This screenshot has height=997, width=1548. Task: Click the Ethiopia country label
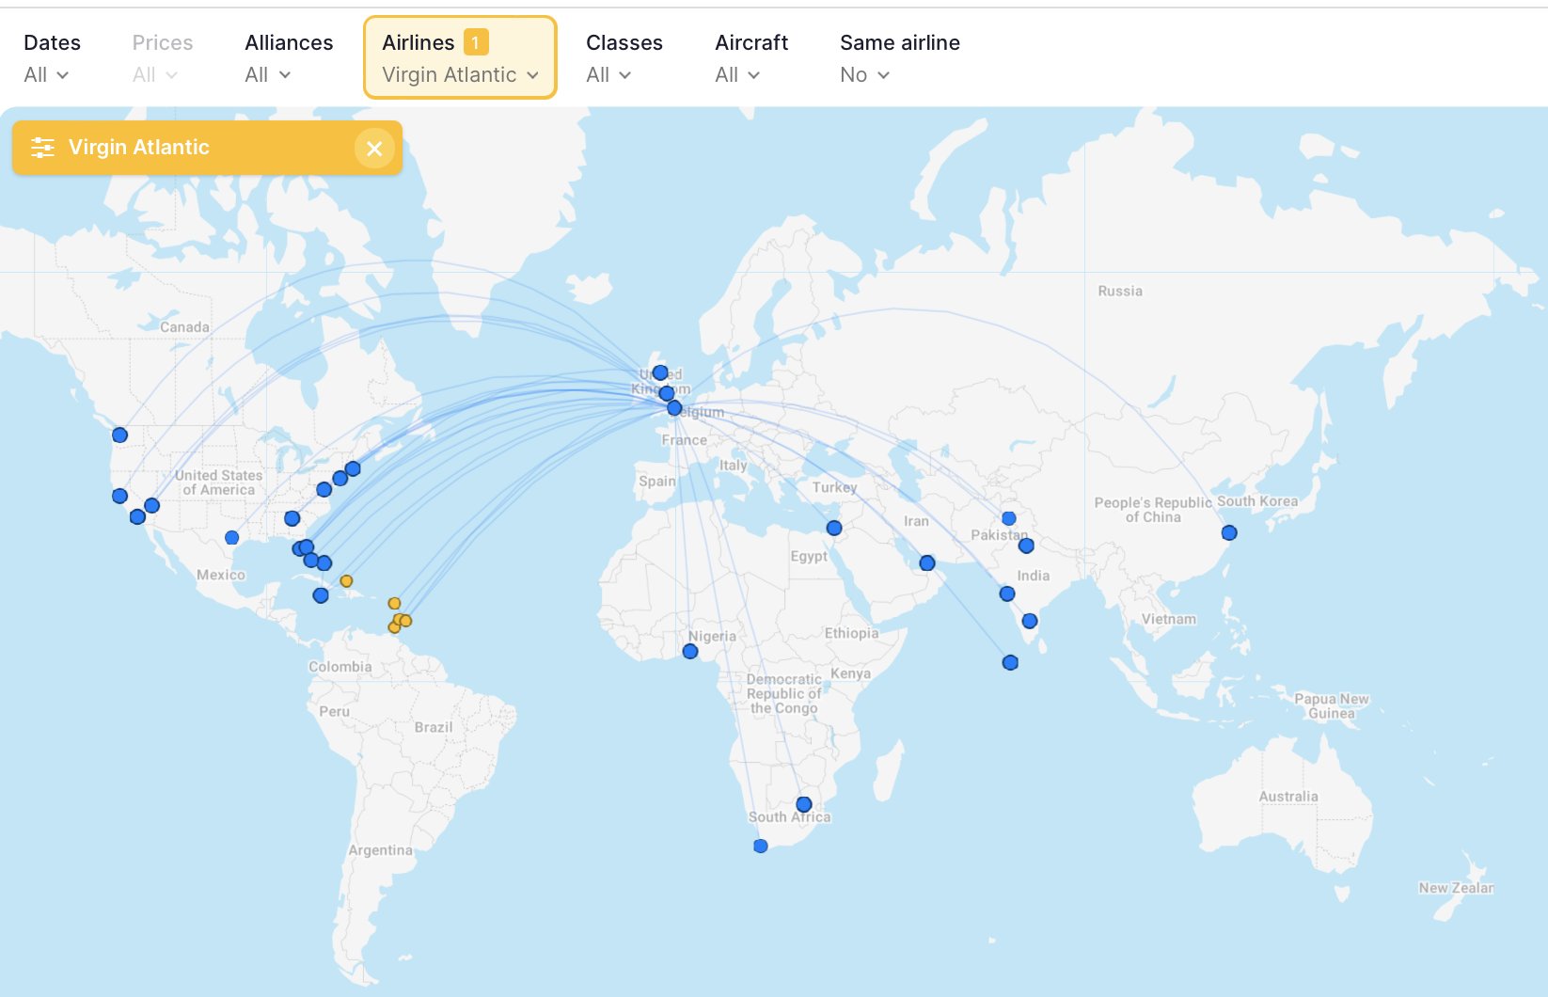[x=851, y=633]
